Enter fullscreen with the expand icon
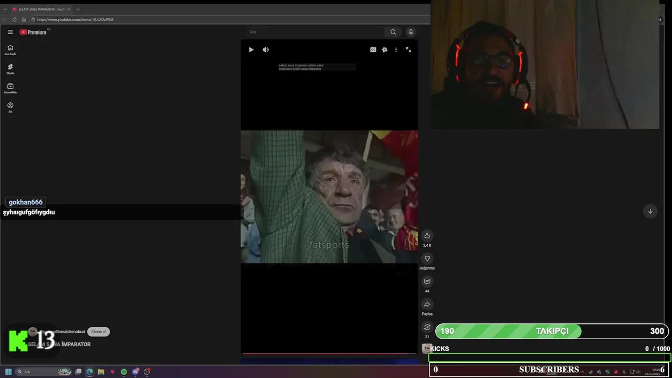This screenshot has height=378, width=672. point(408,50)
